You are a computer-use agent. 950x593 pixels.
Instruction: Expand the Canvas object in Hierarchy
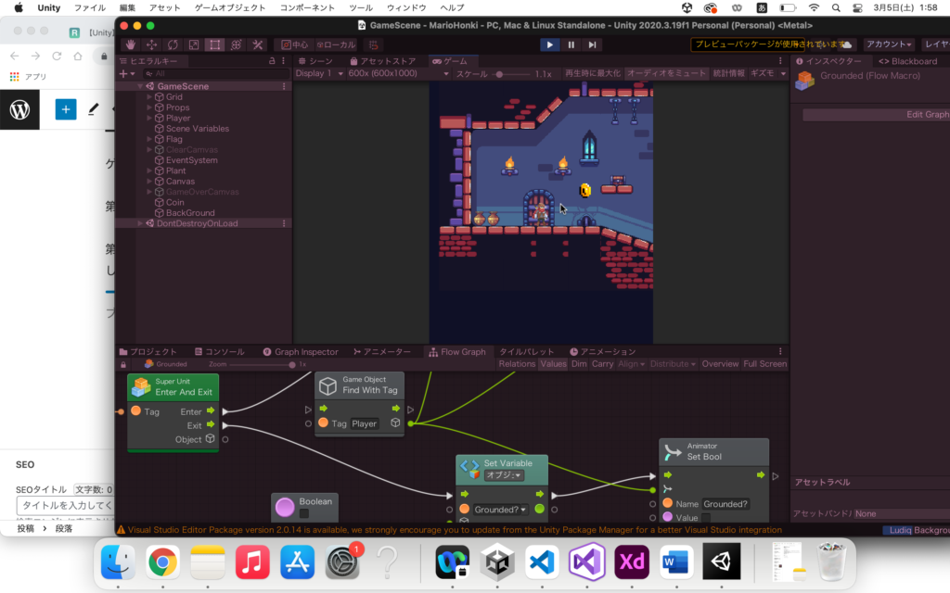click(149, 182)
